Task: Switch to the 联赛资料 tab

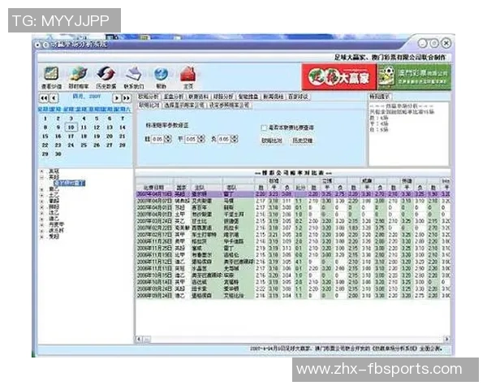Action: (x=198, y=96)
